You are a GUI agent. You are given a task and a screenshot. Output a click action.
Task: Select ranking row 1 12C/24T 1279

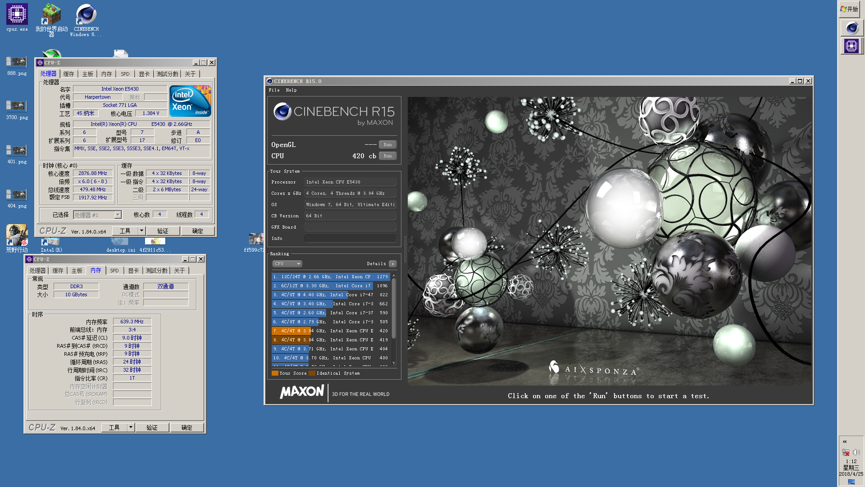click(x=331, y=277)
